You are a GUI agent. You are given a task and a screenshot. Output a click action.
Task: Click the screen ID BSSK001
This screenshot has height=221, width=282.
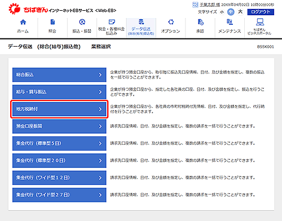266,47
